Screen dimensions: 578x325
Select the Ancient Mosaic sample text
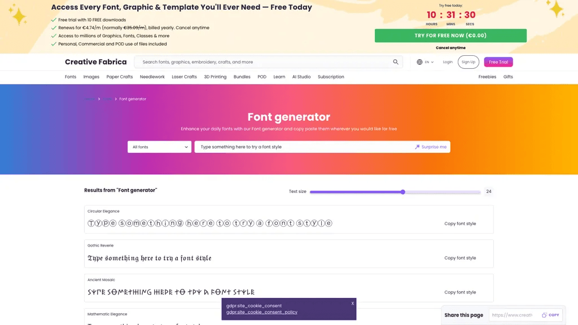point(171,292)
